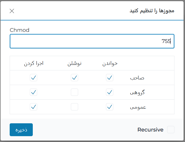Uncheck public (عمومی) read (خواندن) checkbox

(x=110, y=107)
